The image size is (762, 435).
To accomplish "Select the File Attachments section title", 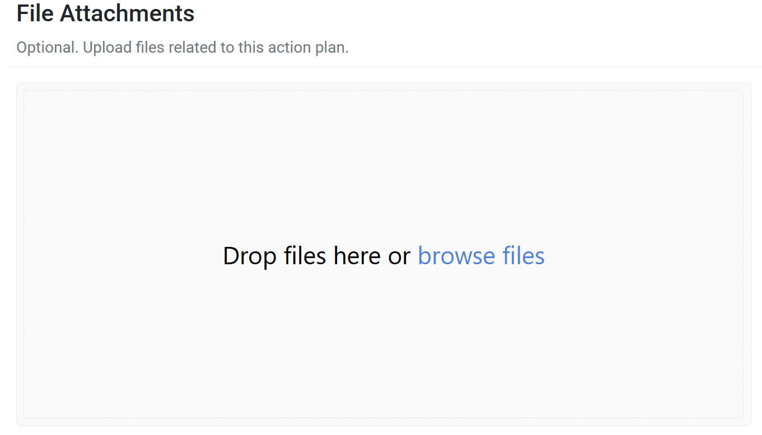I will coord(105,13).
